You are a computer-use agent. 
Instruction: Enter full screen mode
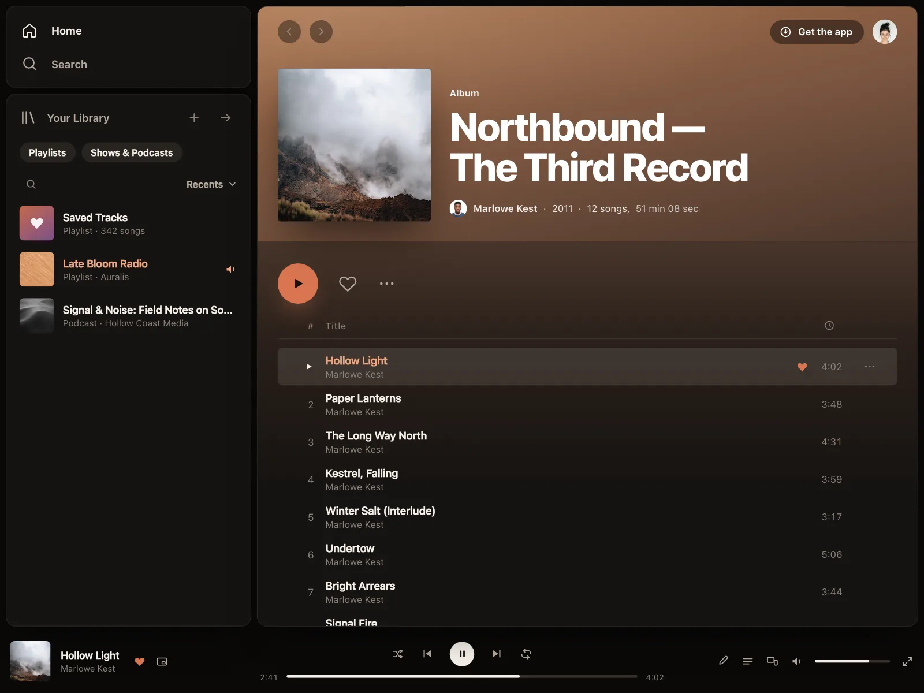[x=908, y=661]
